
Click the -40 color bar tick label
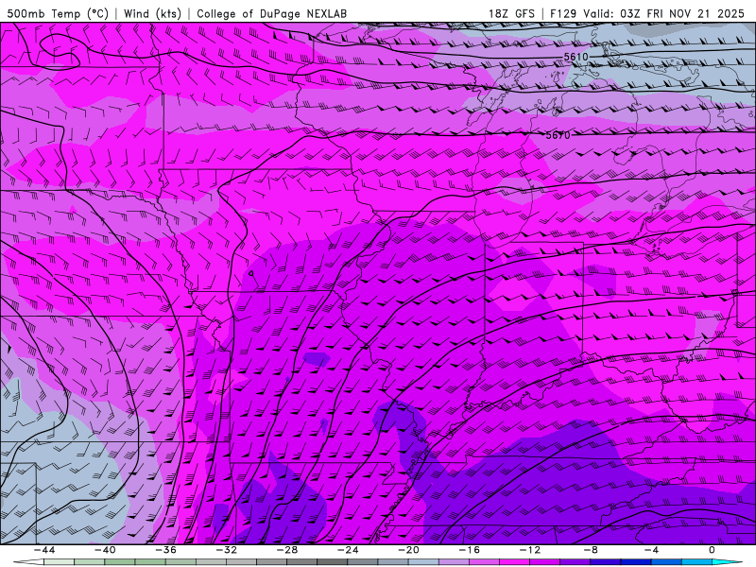click(x=105, y=550)
